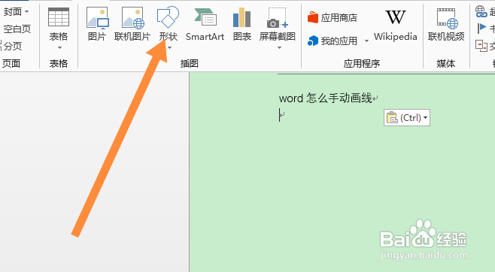Open the App Store (应用商店)
The image size is (495, 272).
pos(333,17)
